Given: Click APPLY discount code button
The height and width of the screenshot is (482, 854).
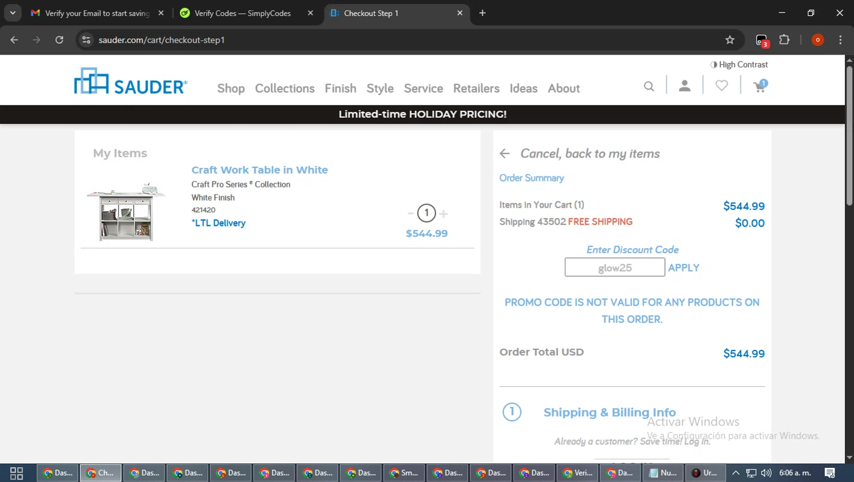Looking at the screenshot, I should pyautogui.click(x=684, y=267).
